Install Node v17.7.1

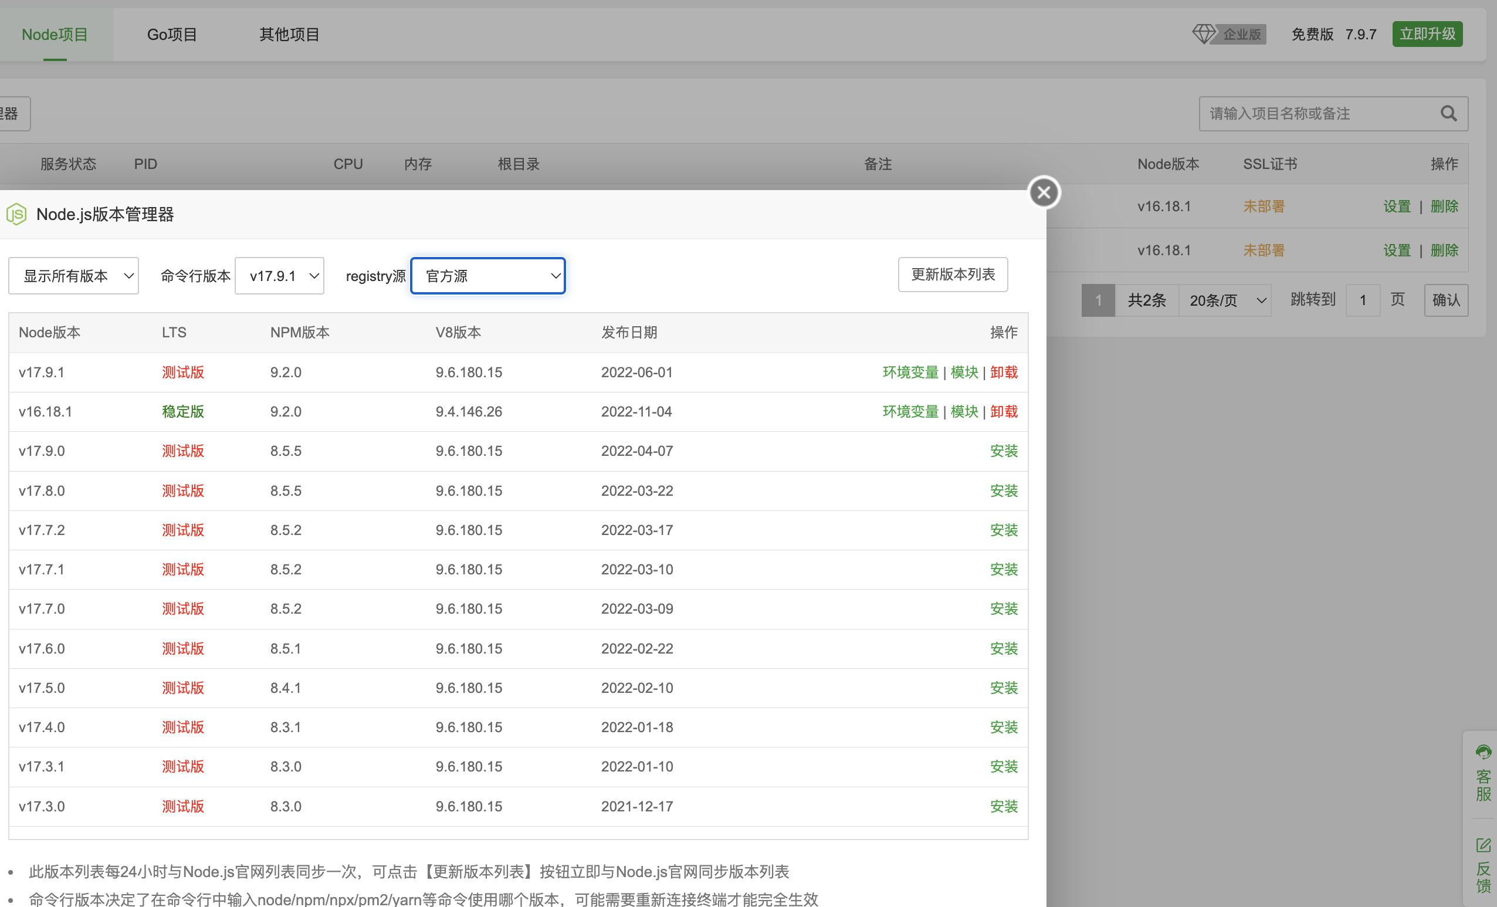coord(1004,570)
